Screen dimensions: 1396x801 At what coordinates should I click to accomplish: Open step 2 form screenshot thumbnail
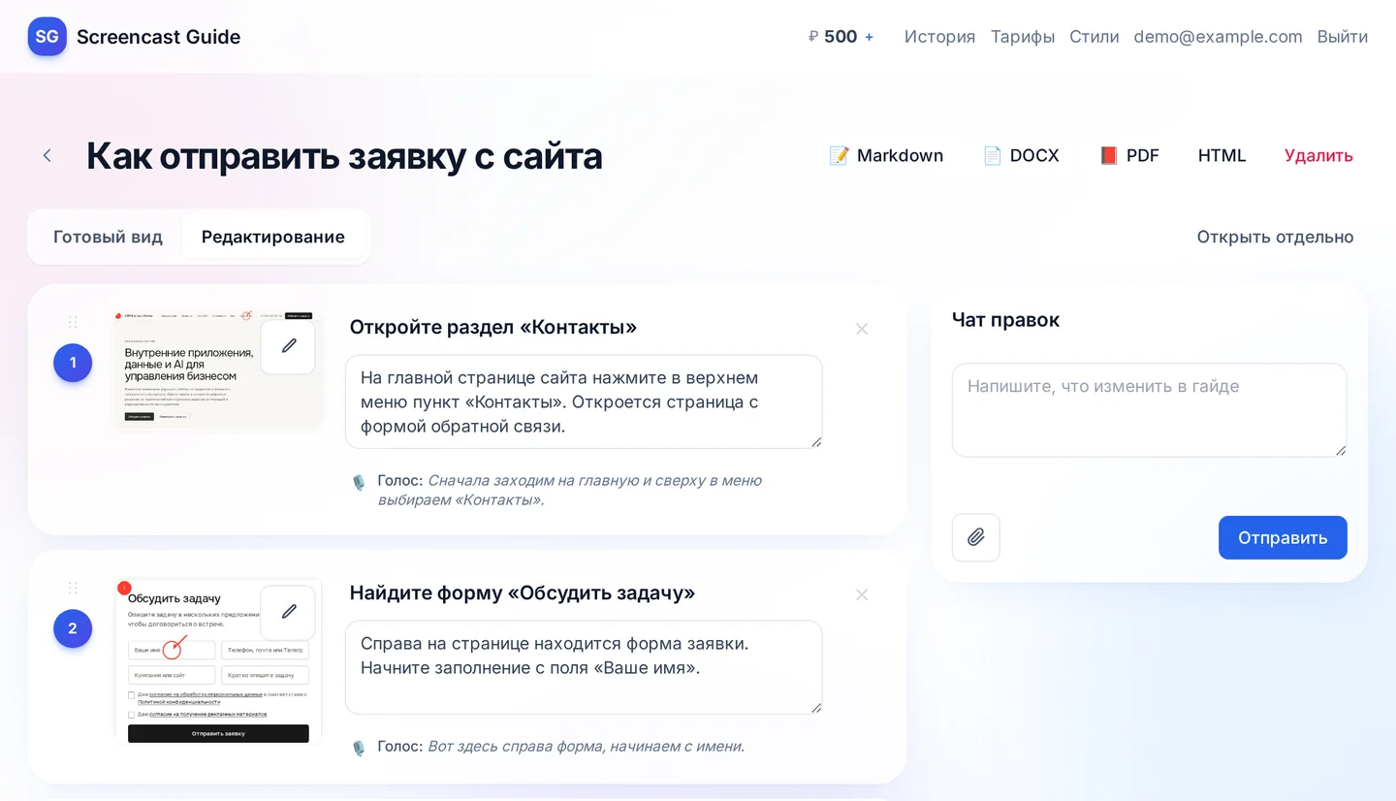point(217,661)
